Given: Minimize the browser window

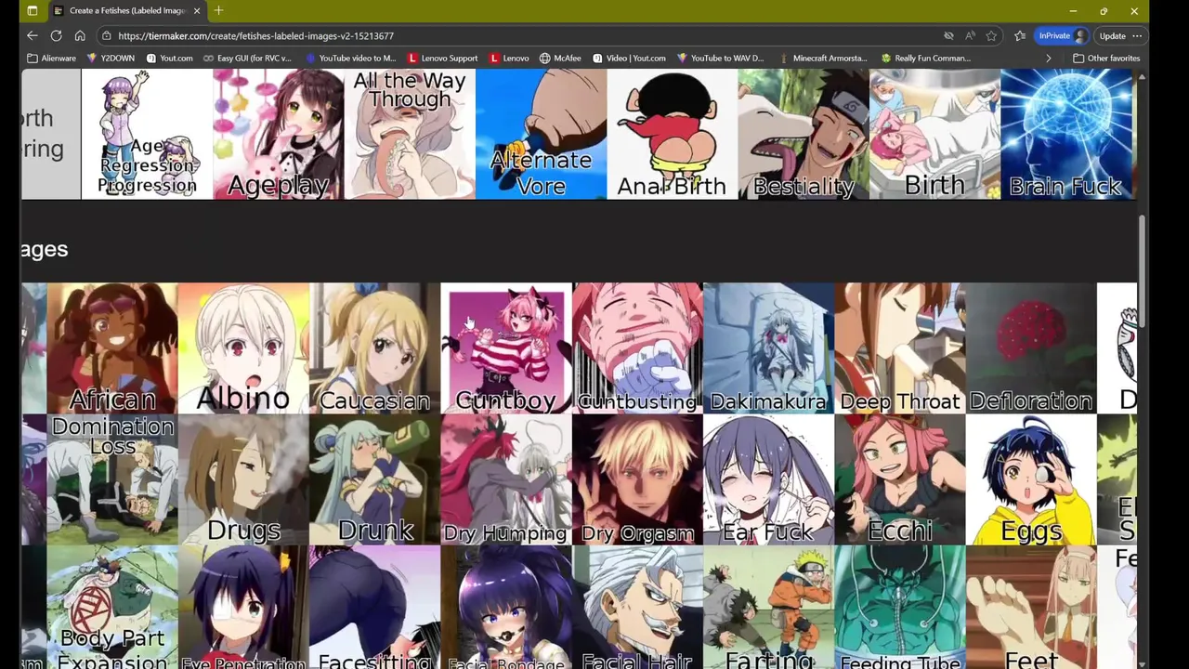Looking at the screenshot, I should pos(1073,11).
